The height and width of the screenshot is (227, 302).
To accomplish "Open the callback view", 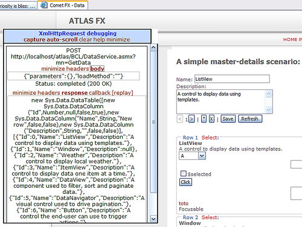I will 100,93.
